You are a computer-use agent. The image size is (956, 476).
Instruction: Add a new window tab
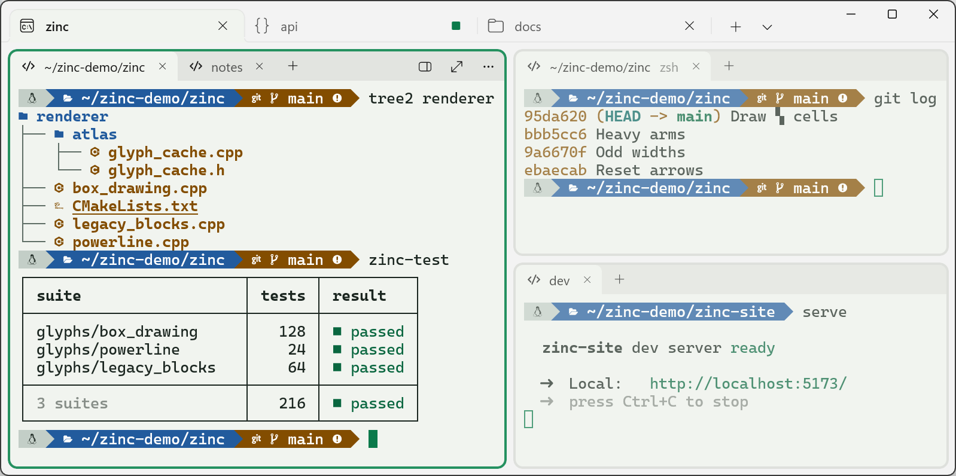pyautogui.click(x=736, y=27)
